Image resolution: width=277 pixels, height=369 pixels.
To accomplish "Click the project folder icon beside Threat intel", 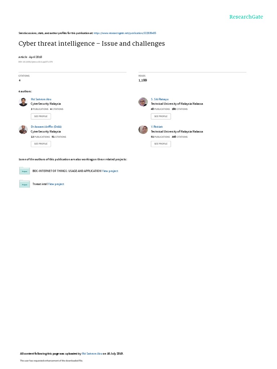I will click(x=25, y=184).
